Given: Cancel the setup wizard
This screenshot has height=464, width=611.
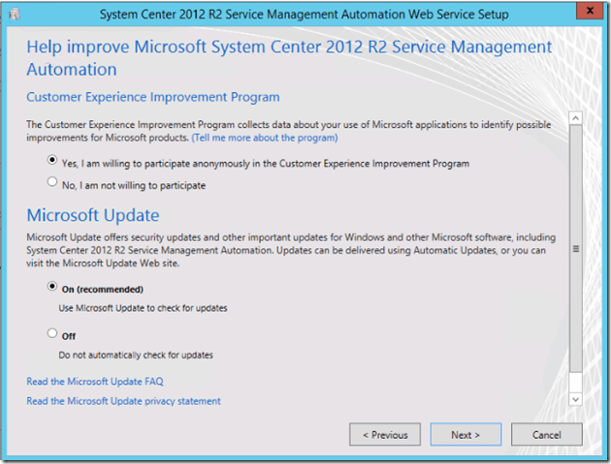Looking at the screenshot, I should (x=547, y=435).
